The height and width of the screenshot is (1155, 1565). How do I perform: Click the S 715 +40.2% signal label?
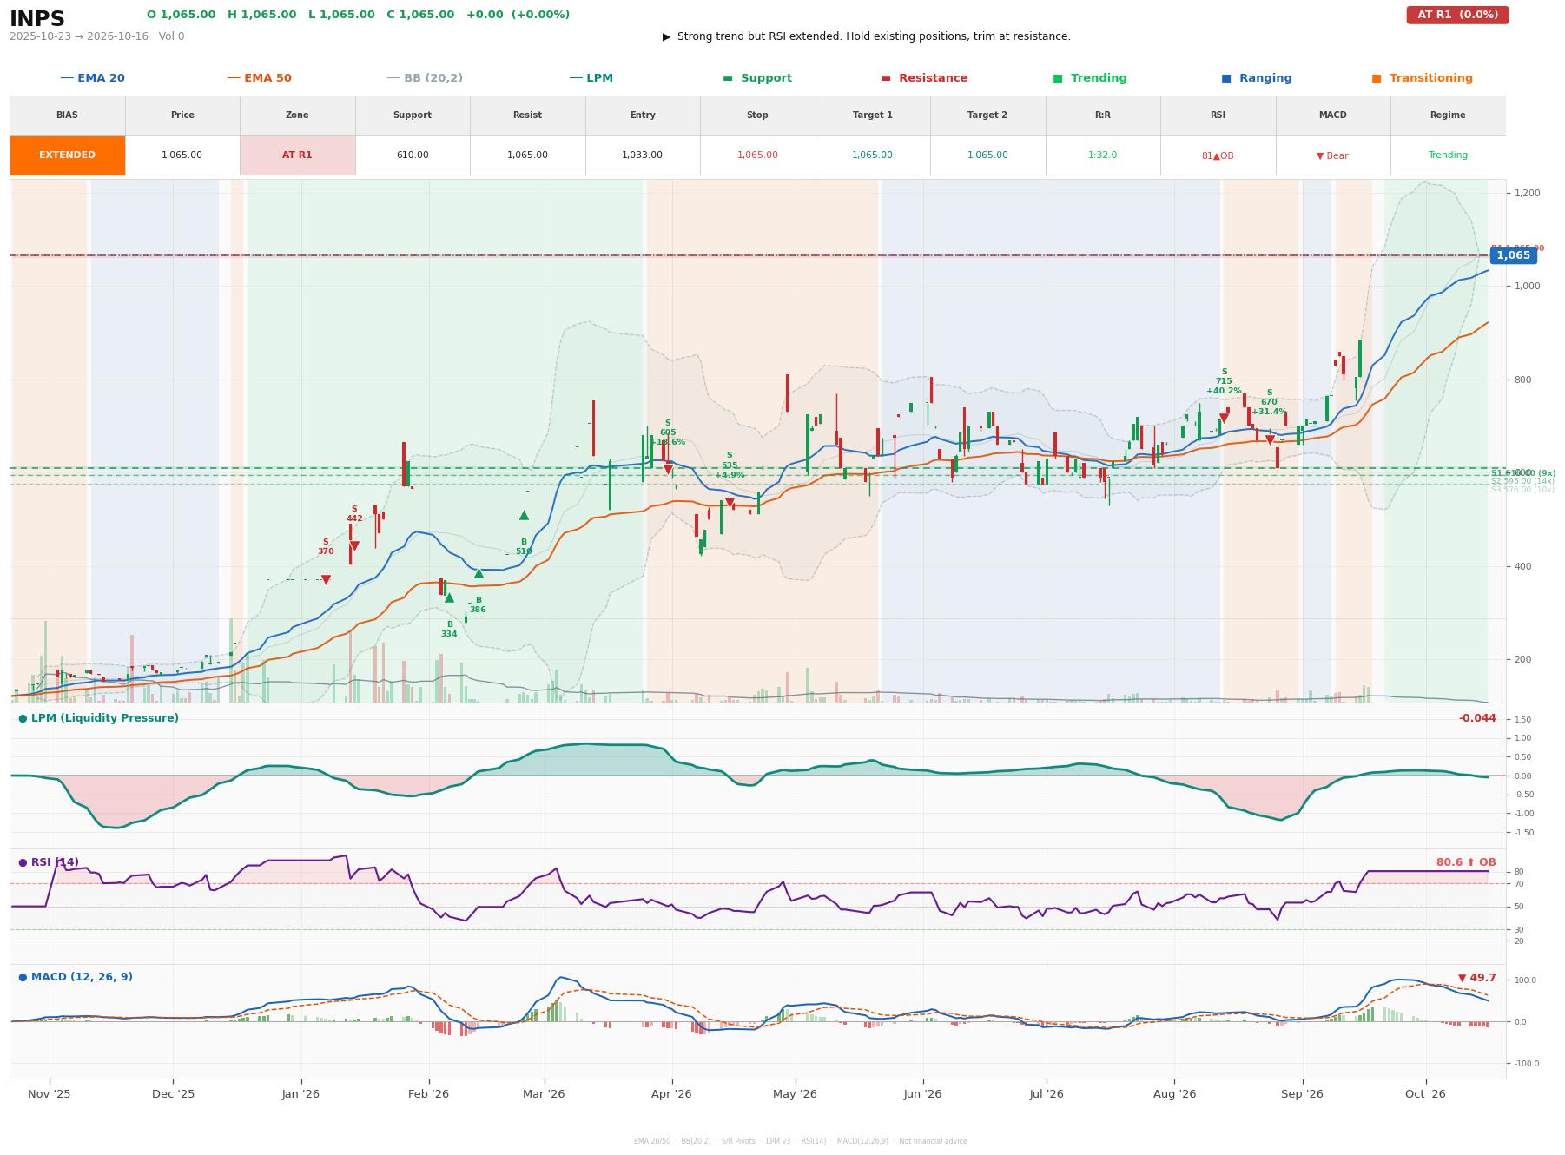tap(1224, 381)
